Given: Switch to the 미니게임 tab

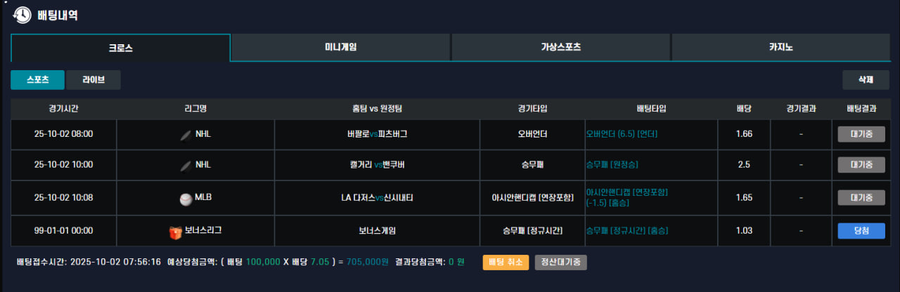Looking at the screenshot, I should (x=340, y=47).
